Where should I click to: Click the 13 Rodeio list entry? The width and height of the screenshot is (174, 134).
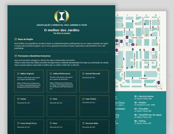pyautogui.click(x=144, y=103)
